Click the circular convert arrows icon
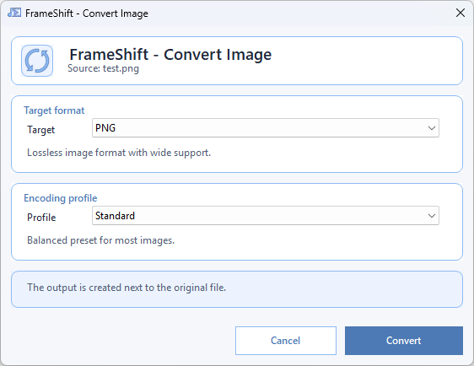 (37, 61)
